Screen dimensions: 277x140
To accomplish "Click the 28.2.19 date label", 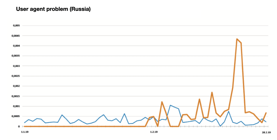I will [266, 132].
